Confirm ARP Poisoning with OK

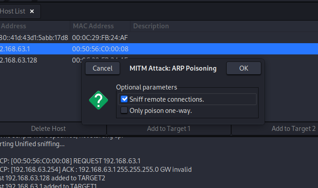244,68
